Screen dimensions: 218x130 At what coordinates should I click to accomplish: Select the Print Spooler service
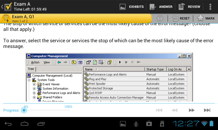(x=97, y=84)
